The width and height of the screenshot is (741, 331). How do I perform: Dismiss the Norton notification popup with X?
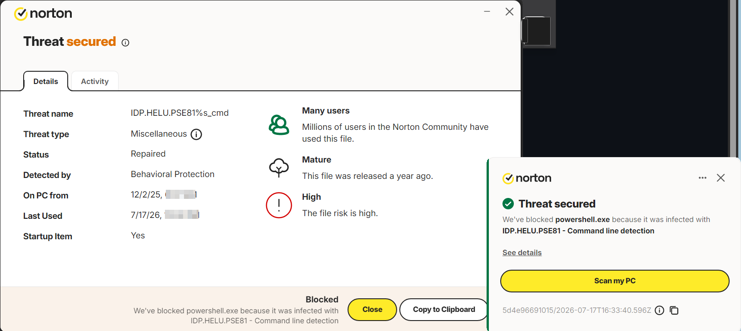click(x=721, y=178)
